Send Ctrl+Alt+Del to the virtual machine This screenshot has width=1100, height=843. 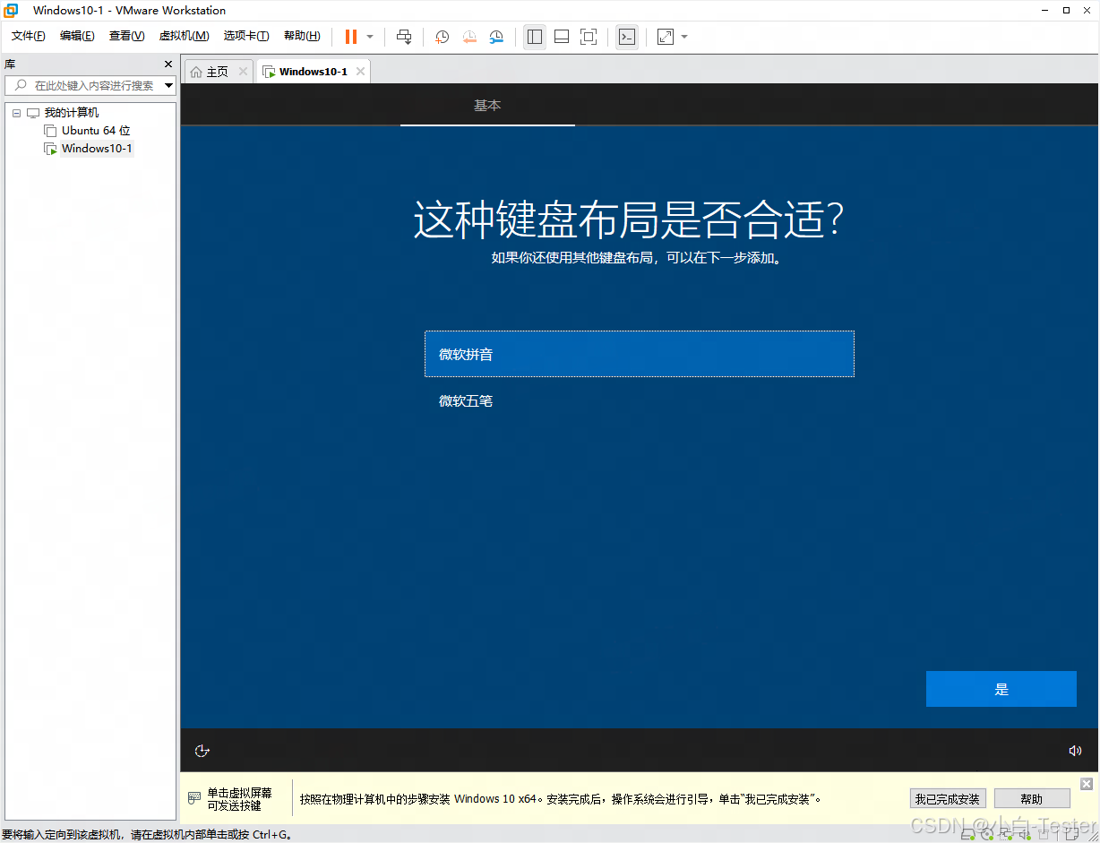[x=404, y=37]
